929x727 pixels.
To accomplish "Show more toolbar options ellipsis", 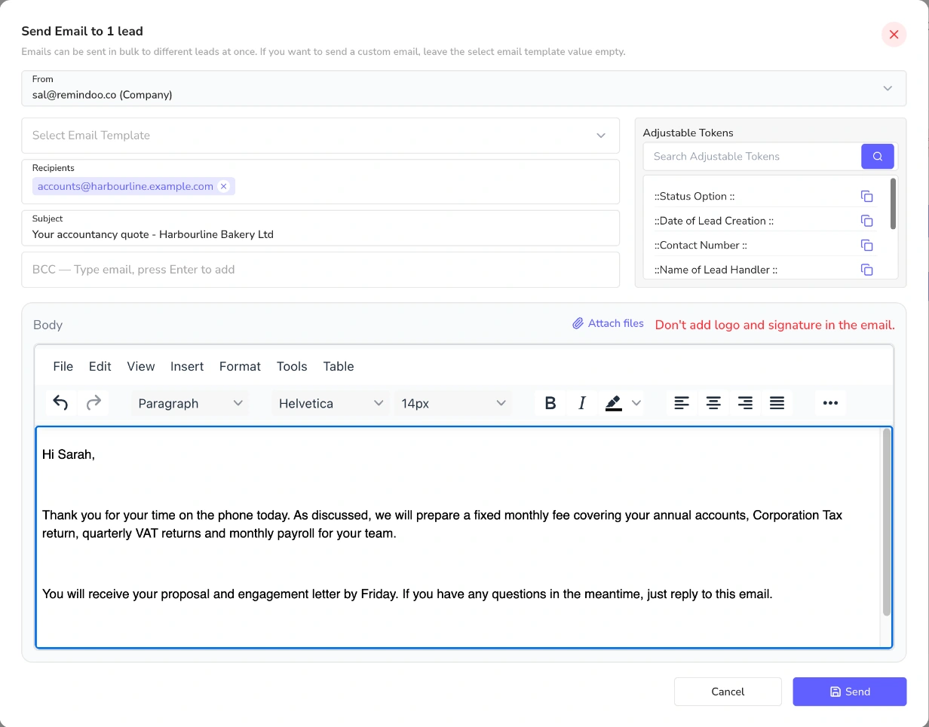I will (830, 403).
